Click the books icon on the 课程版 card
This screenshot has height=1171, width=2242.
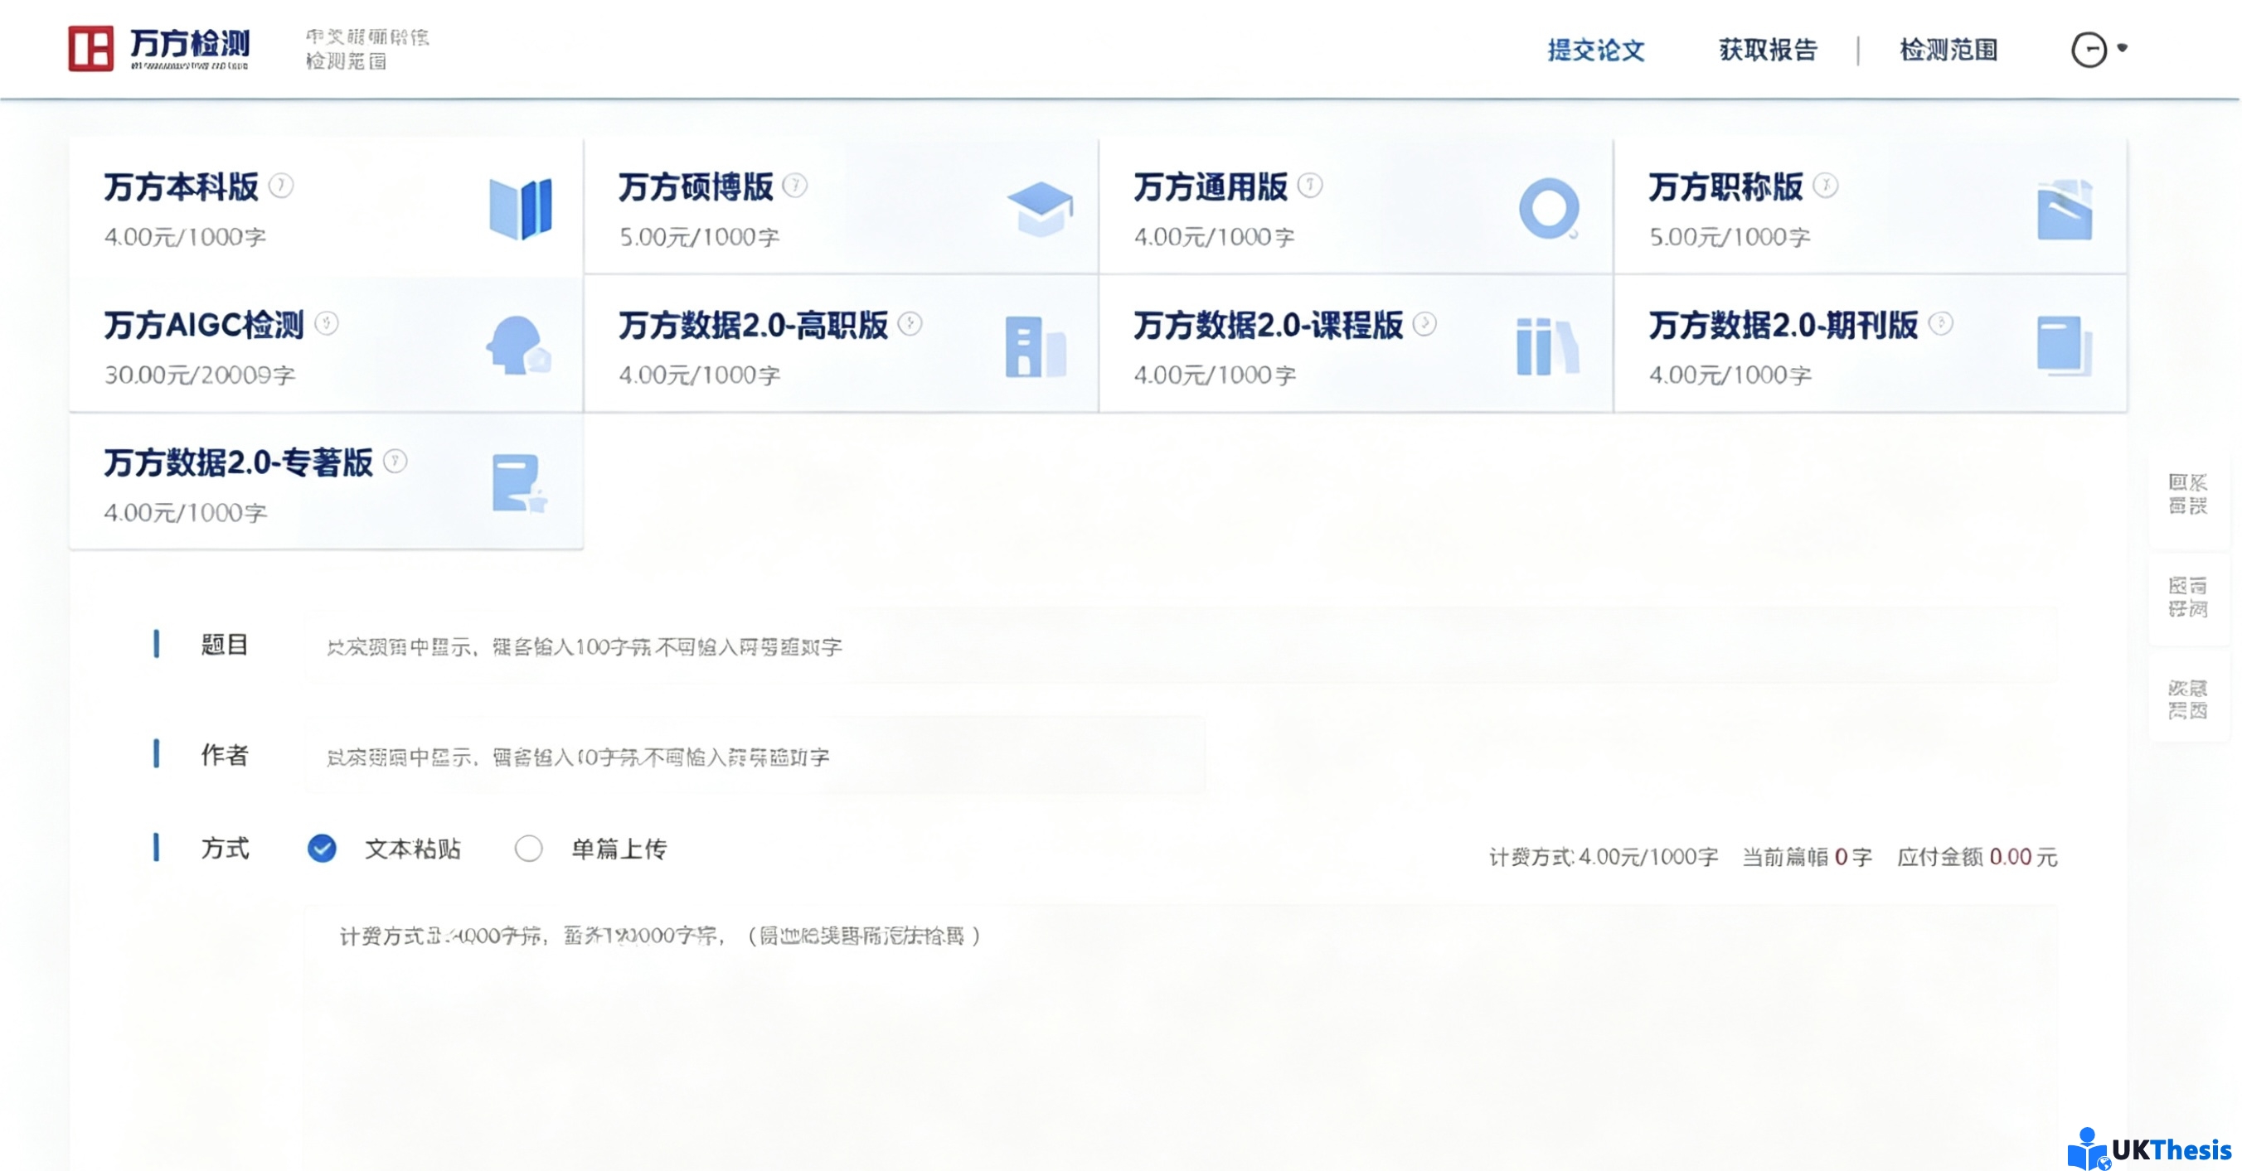tap(1547, 346)
